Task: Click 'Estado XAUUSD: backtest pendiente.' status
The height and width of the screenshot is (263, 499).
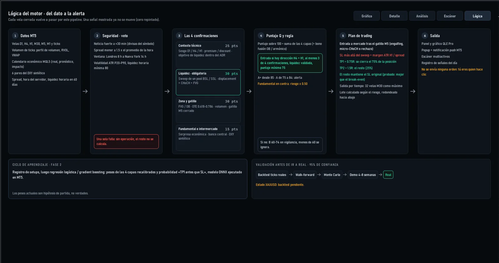Action: (280, 185)
